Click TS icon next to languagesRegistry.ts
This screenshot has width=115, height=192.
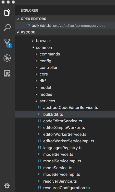point(40,148)
